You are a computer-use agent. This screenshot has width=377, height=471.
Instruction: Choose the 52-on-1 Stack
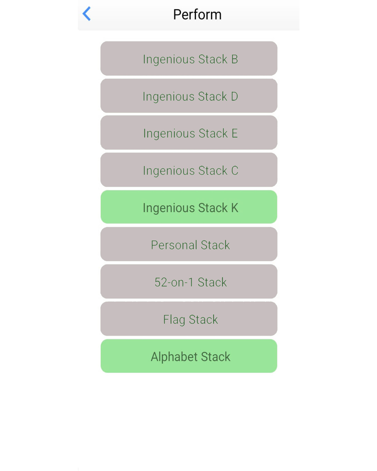(x=189, y=282)
